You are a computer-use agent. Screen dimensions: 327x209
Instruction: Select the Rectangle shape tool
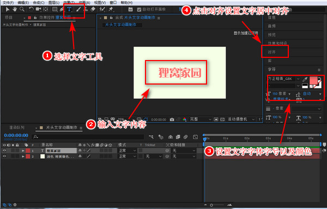[55, 9]
